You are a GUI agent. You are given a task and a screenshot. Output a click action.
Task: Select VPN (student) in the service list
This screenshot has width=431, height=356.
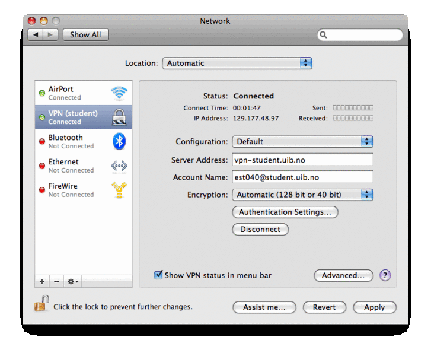pyautogui.click(x=83, y=117)
